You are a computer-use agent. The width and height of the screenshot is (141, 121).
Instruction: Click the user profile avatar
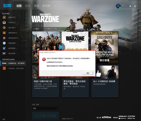pos(118,6)
